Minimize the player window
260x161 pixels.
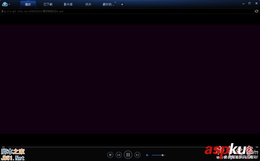point(243,4)
